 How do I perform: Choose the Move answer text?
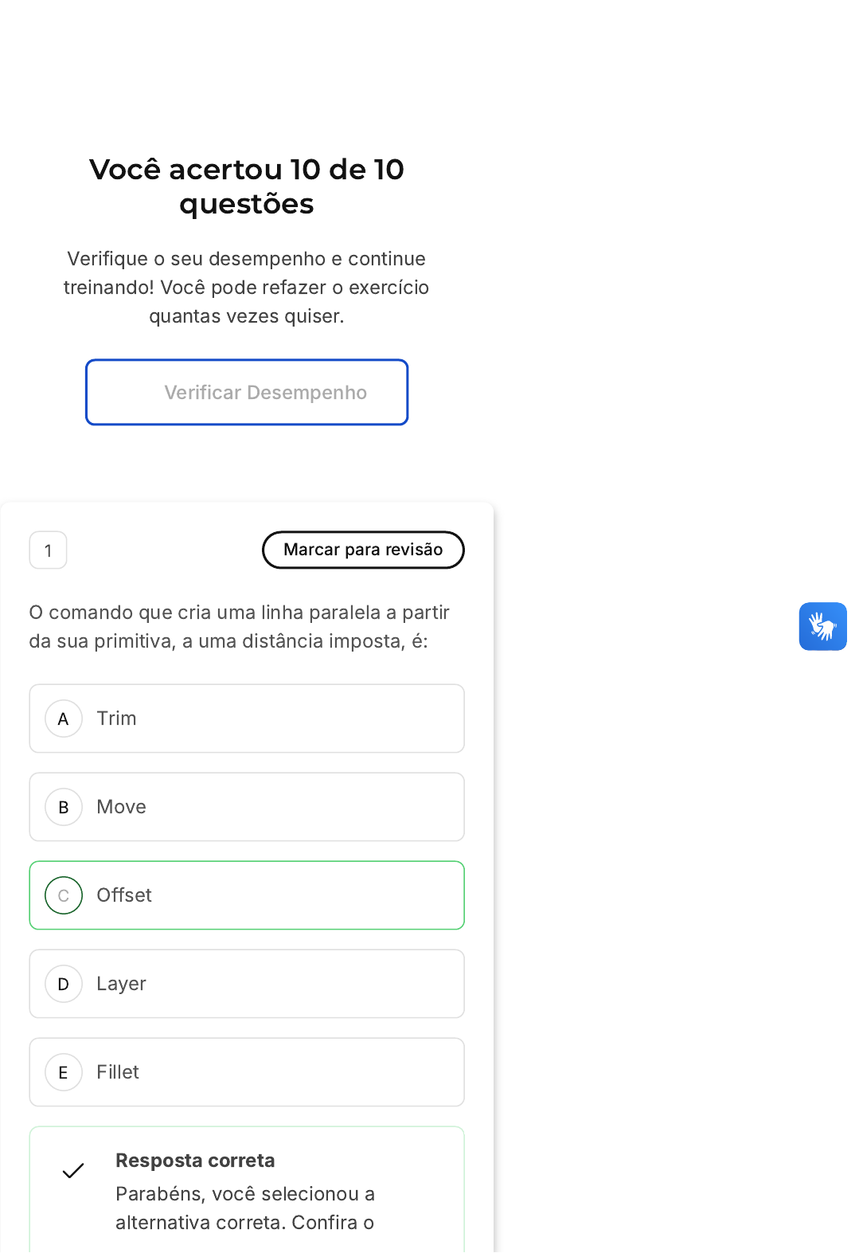121,807
